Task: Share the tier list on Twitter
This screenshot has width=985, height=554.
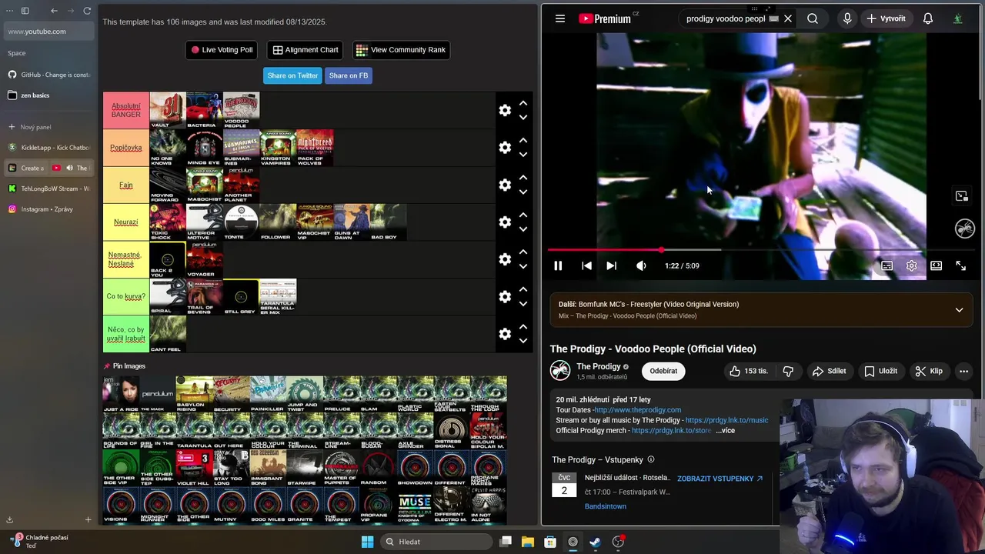Action: [292, 75]
